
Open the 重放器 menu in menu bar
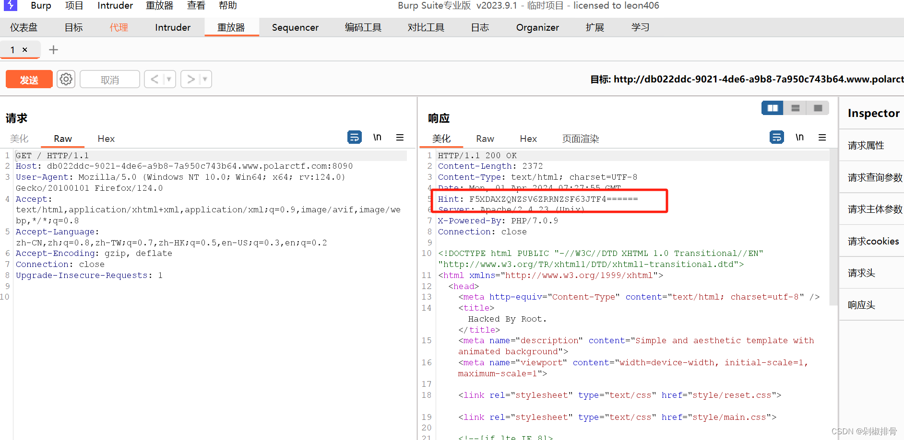coord(160,6)
